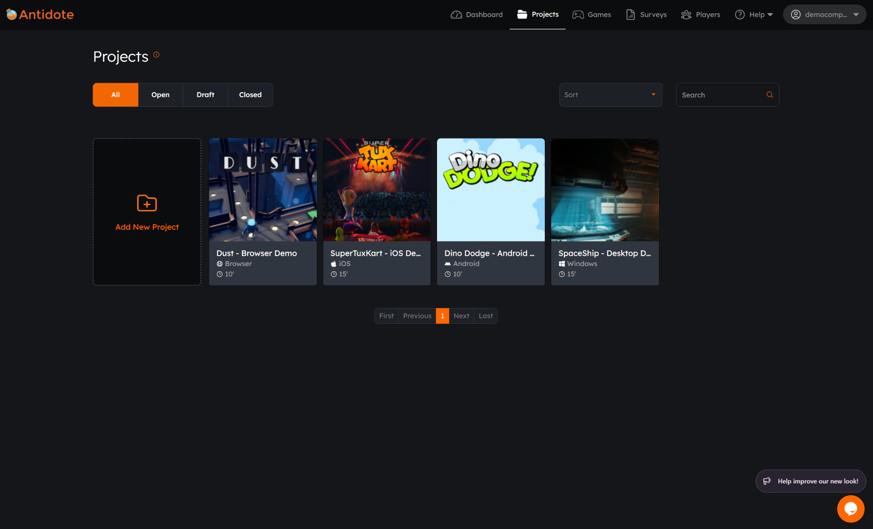The height and width of the screenshot is (529, 873).
Task: Click the search magnifier icon
Action: (x=770, y=95)
